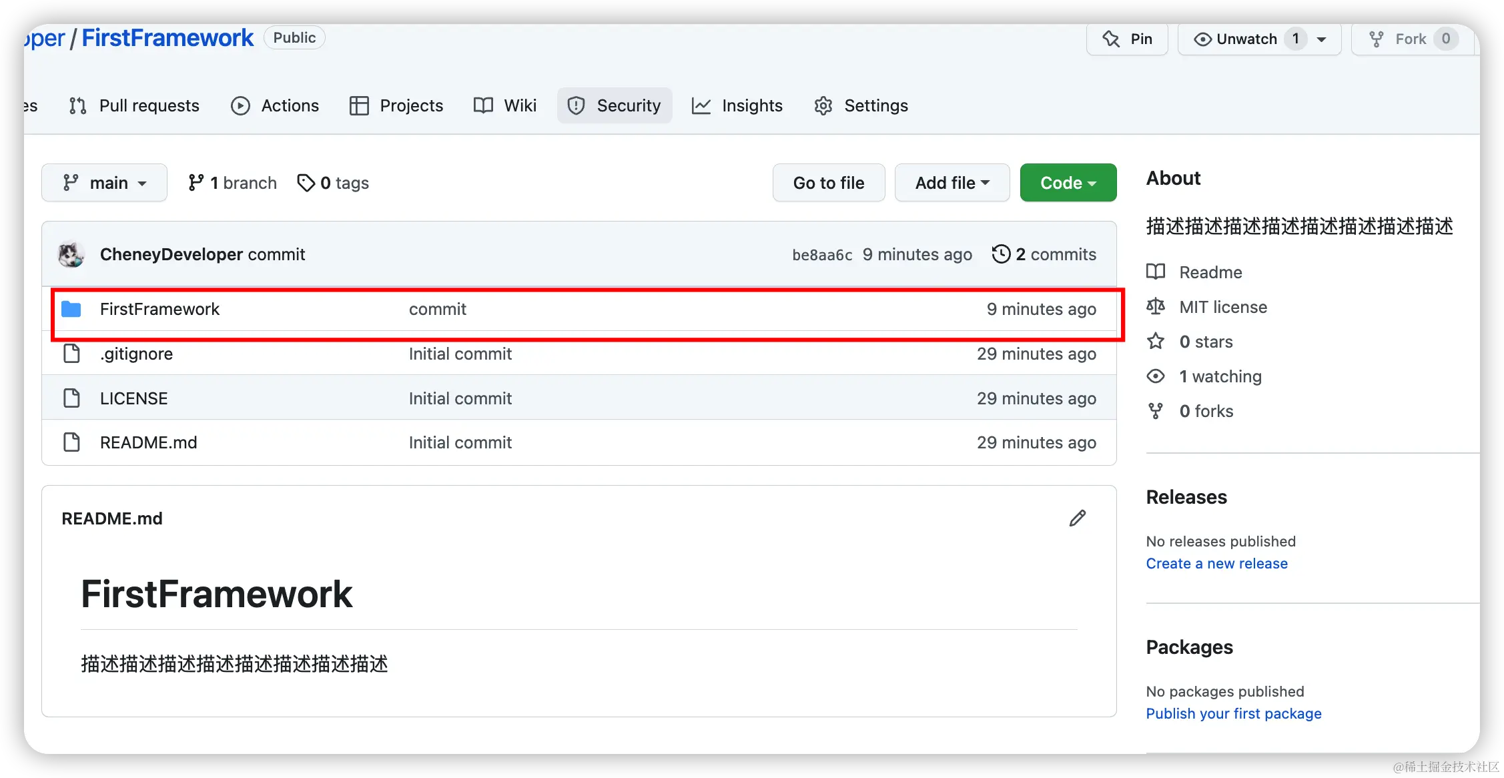Click the star icon next to 0 stars
1504x778 pixels.
pos(1156,342)
